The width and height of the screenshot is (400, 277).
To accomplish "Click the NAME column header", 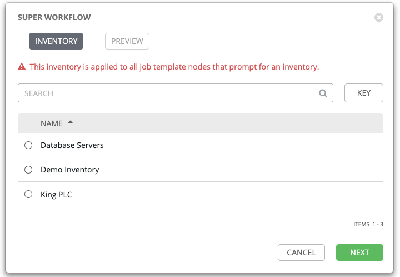I will coord(51,123).
